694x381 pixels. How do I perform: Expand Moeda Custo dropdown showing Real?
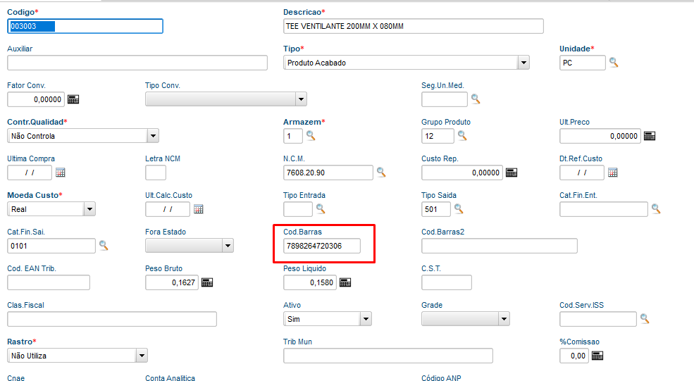89,209
